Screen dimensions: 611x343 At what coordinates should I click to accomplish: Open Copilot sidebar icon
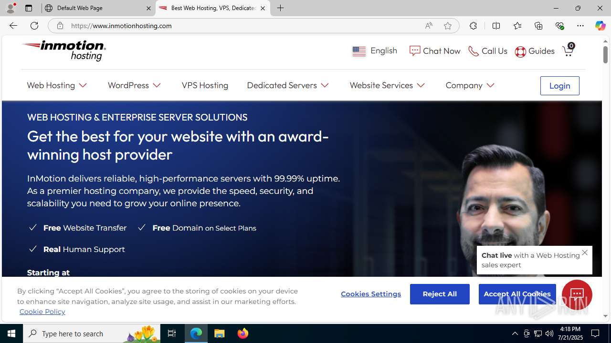600,26
